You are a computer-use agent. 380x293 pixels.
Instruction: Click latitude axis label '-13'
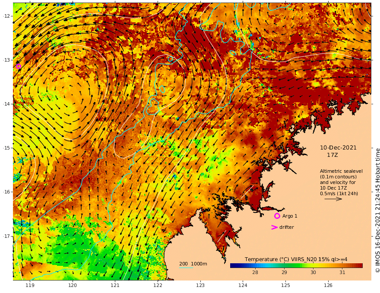tap(6, 60)
